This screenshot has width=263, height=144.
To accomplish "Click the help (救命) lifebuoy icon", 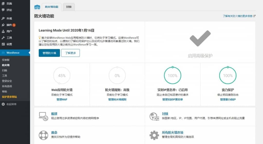I will (43, 135).
